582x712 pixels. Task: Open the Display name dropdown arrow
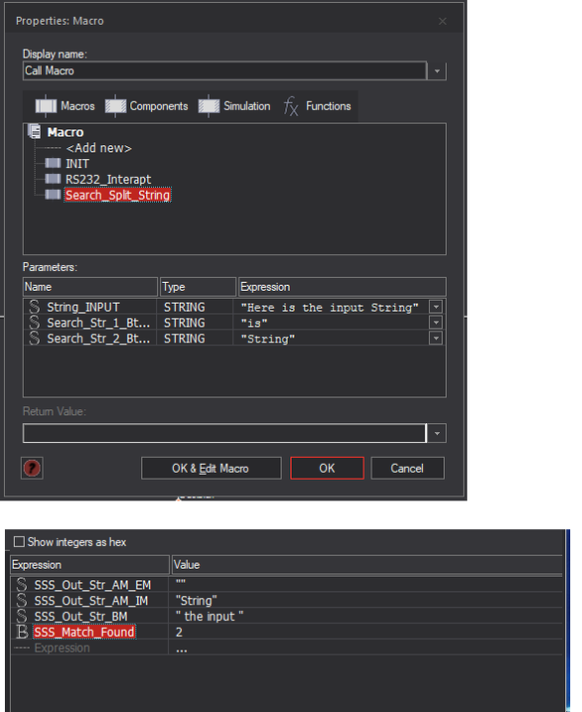(437, 71)
